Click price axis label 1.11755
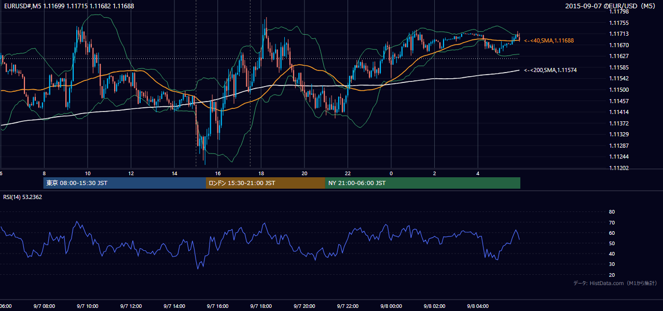663x311 pixels. pyautogui.click(x=618, y=23)
